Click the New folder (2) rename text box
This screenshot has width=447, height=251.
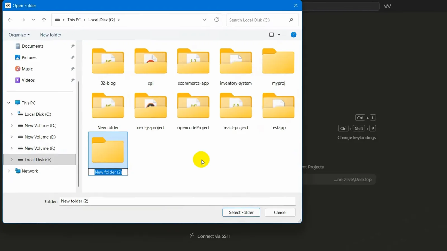pyautogui.click(x=108, y=172)
